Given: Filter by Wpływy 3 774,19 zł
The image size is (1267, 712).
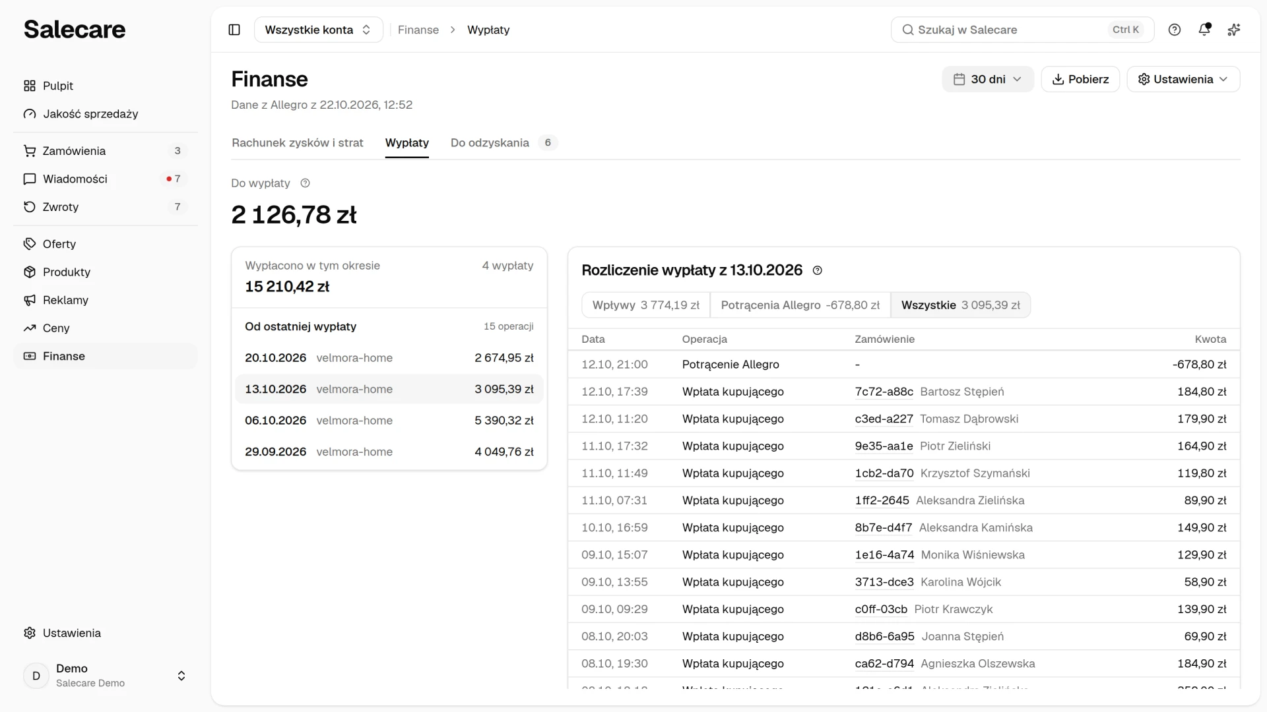Looking at the screenshot, I should pos(646,305).
